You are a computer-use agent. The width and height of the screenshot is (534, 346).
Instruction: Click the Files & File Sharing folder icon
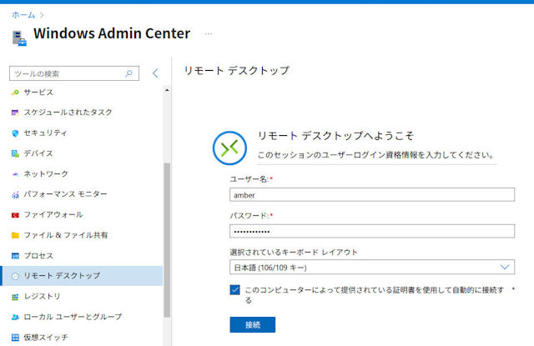click(x=15, y=235)
